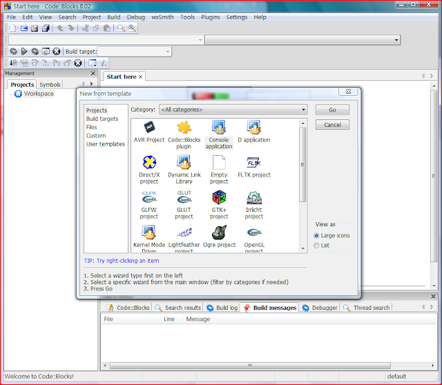442x385 pixels.
Task: Switch to the Search results tab
Action: click(178, 308)
